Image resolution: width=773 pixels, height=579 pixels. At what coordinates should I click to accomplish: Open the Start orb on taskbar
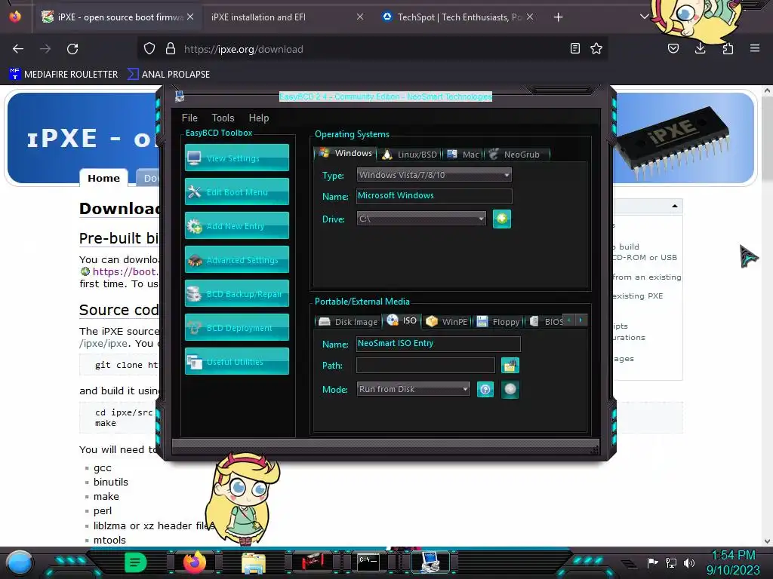(x=20, y=562)
